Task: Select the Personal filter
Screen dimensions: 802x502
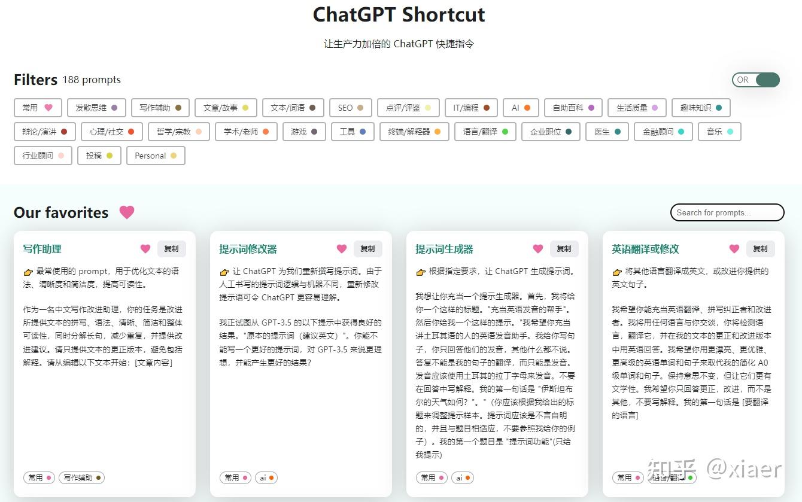Action: pos(156,156)
